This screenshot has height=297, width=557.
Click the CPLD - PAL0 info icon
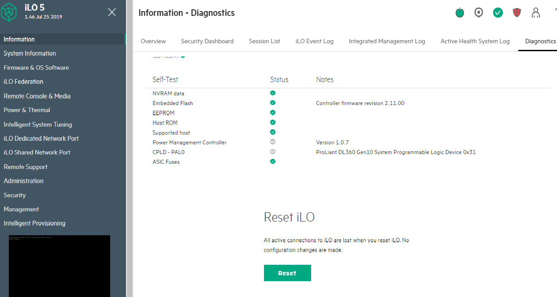pyautogui.click(x=273, y=152)
